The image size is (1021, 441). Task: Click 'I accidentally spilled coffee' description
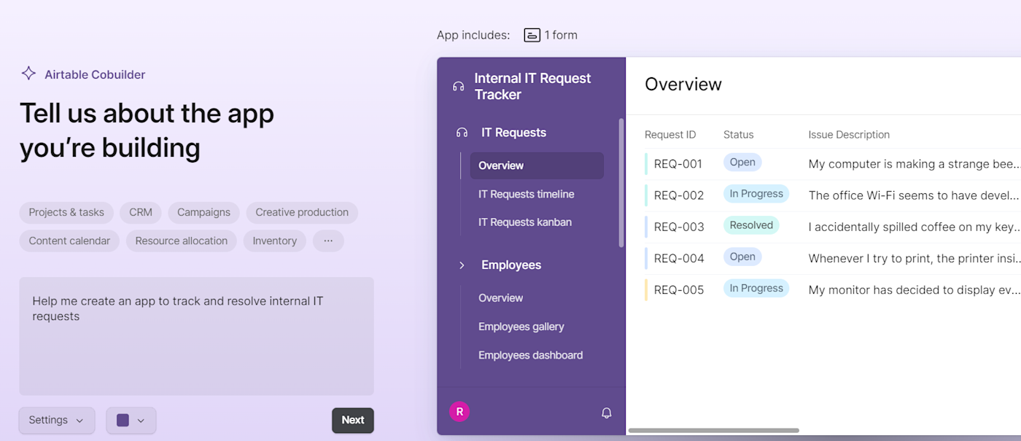tap(915, 227)
